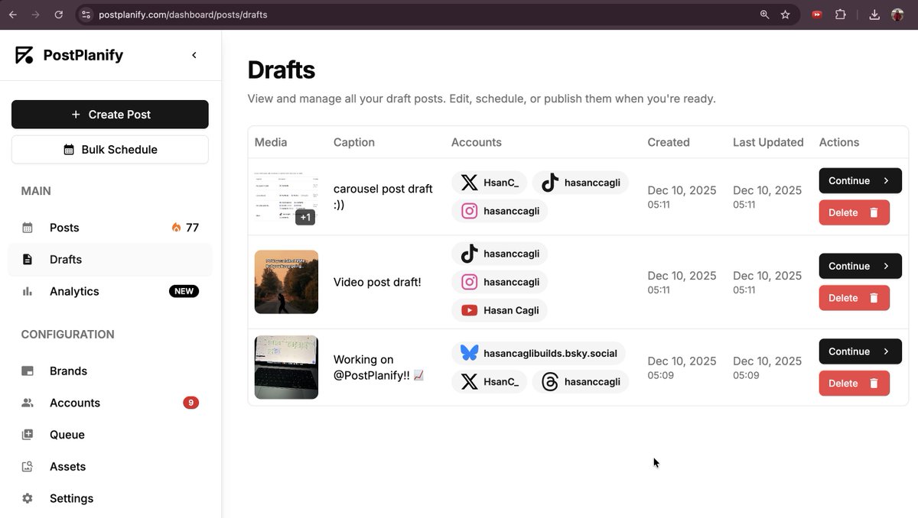
Task: Click the Analytics bar-chart icon
Action: click(27, 291)
